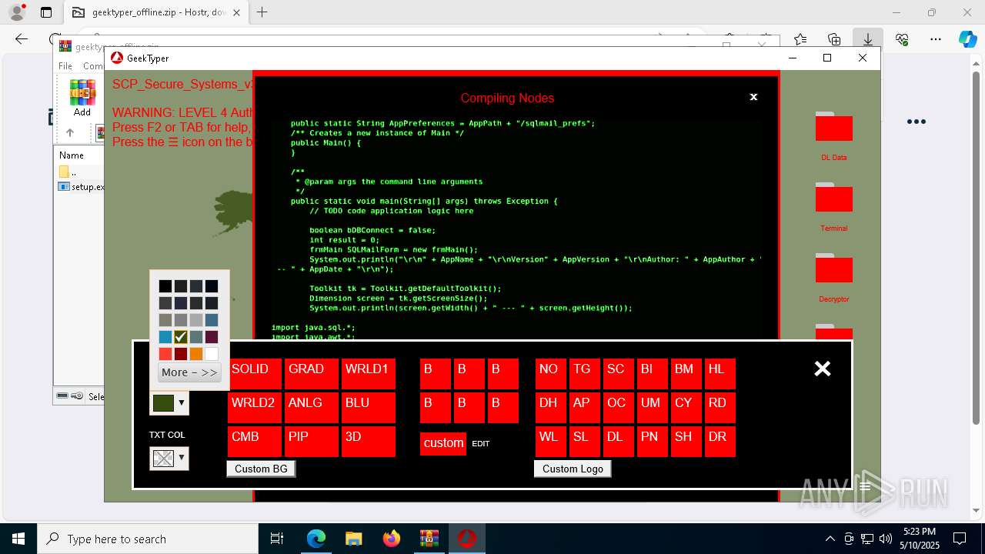985x554 pixels.
Task: Click the Custom Logo button
Action: [x=573, y=469]
